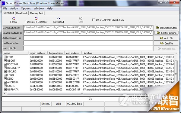Screen dimensions: 181x113
Task: Open the Window menu
Action: point(39,8)
